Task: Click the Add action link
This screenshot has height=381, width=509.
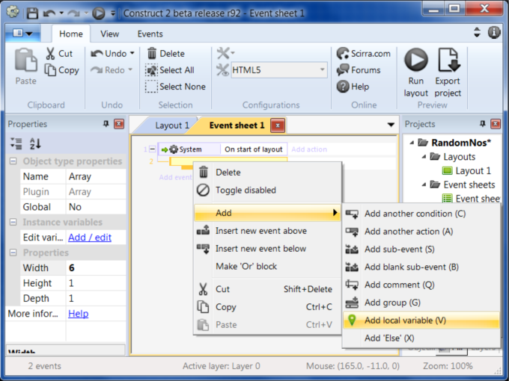Action: click(309, 149)
